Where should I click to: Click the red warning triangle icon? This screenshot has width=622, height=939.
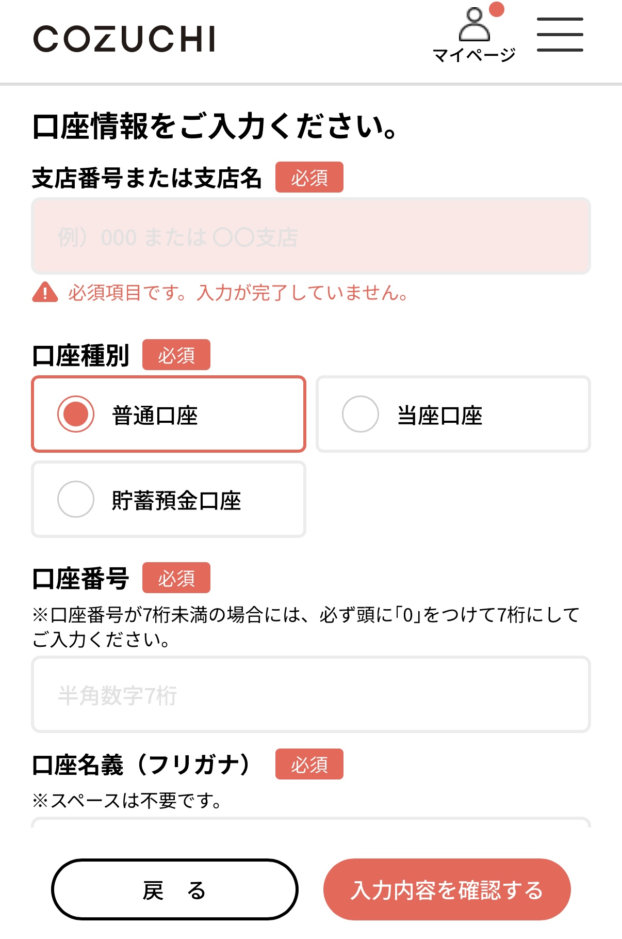click(x=45, y=292)
